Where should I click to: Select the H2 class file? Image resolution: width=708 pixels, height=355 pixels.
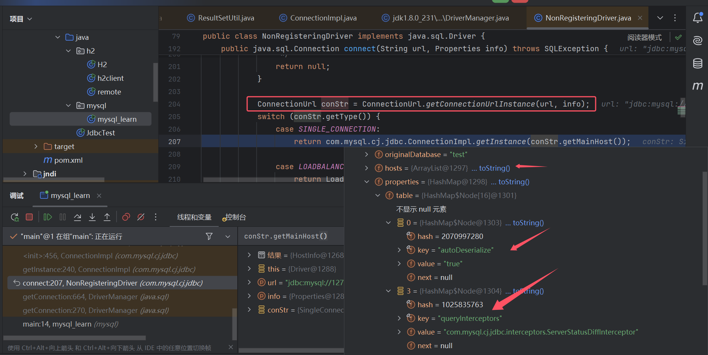pyautogui.click(x=97, y=64)
